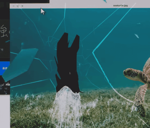Close the seaturtle.jpg image window
This screenshot has height=128, width=150.
coord(22,6)
